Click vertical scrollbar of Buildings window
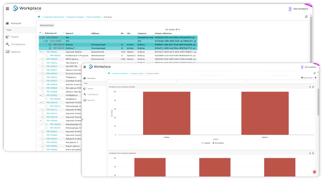This screenshot has width=323, height=180. (311, 39)
